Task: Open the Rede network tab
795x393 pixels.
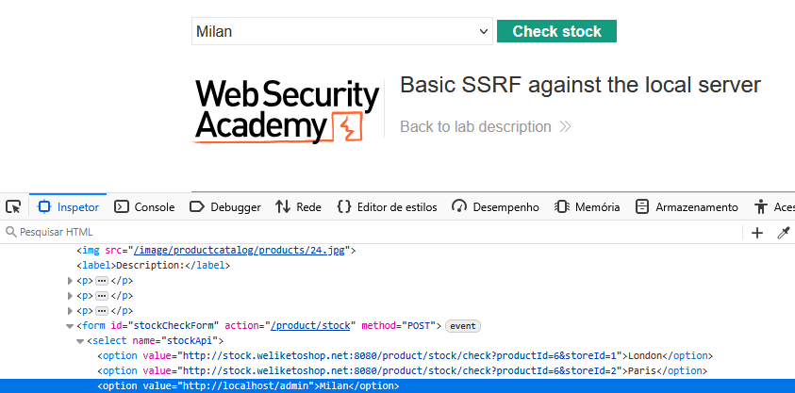Action: [x=298, y=207]
